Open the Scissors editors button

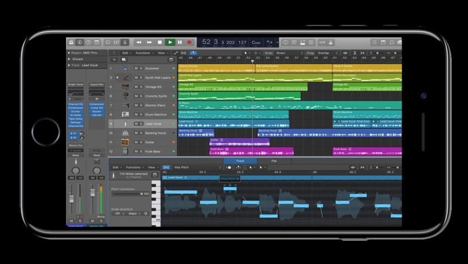point(125,42)
